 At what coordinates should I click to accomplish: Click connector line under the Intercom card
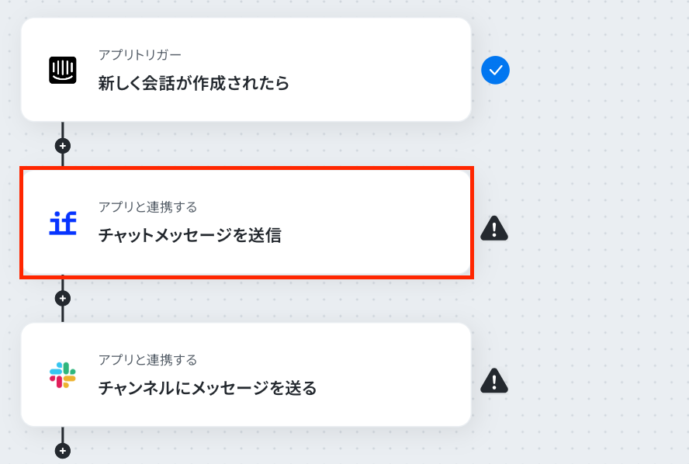point(63,130)
